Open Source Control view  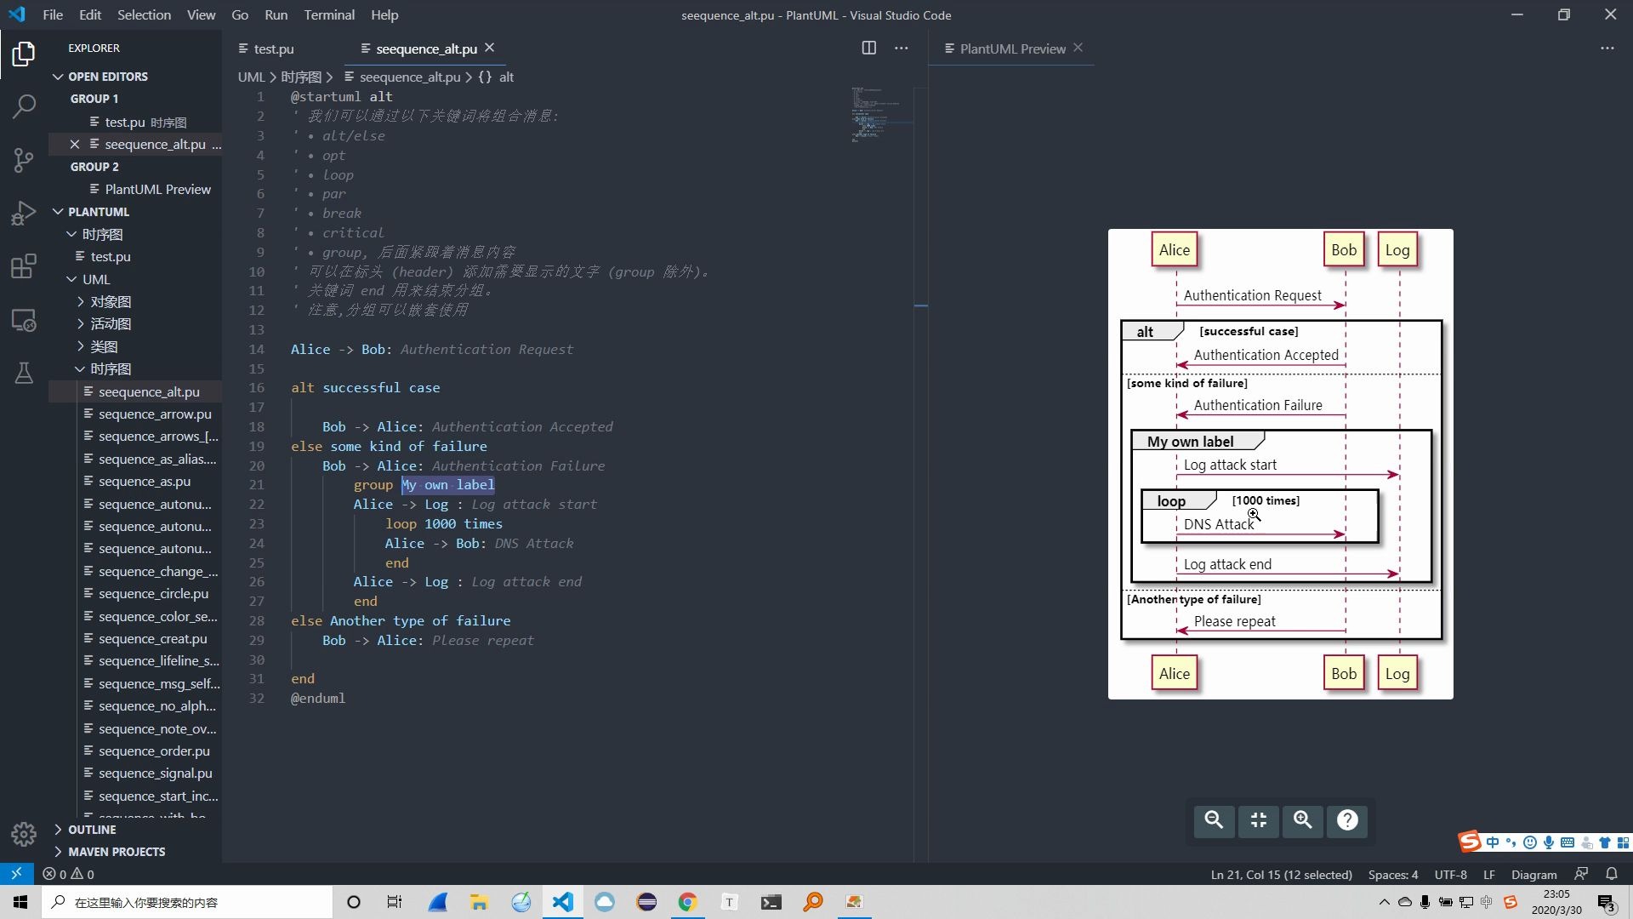23,160
